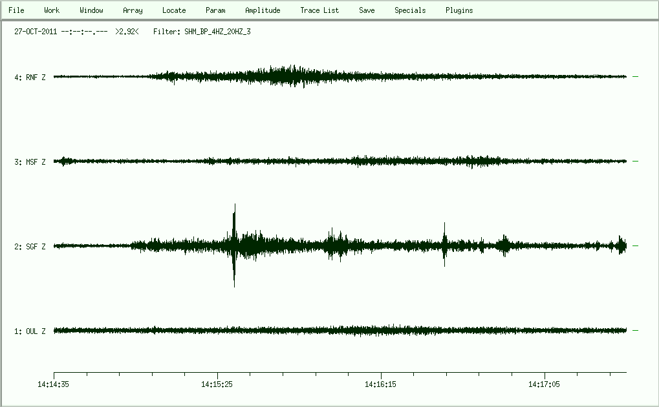The image size is (659, 407).
Task: Open the Array menu
Action: point(133,10)
